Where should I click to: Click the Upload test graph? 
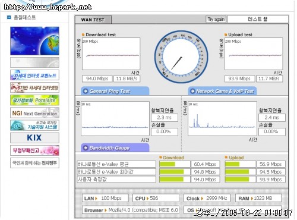point(254,54)
